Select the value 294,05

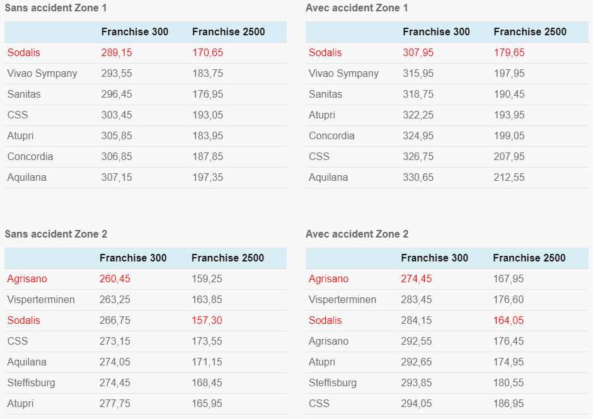pyautogui.click(x=417, y=403)
